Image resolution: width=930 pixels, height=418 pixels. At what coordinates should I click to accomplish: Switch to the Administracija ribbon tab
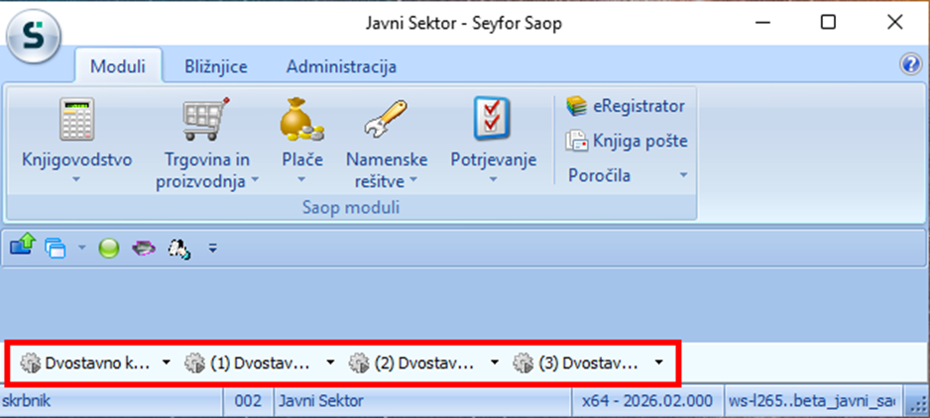tap(342, 66)
